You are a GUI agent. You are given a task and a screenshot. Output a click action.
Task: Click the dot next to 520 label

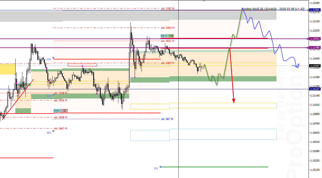160,167
